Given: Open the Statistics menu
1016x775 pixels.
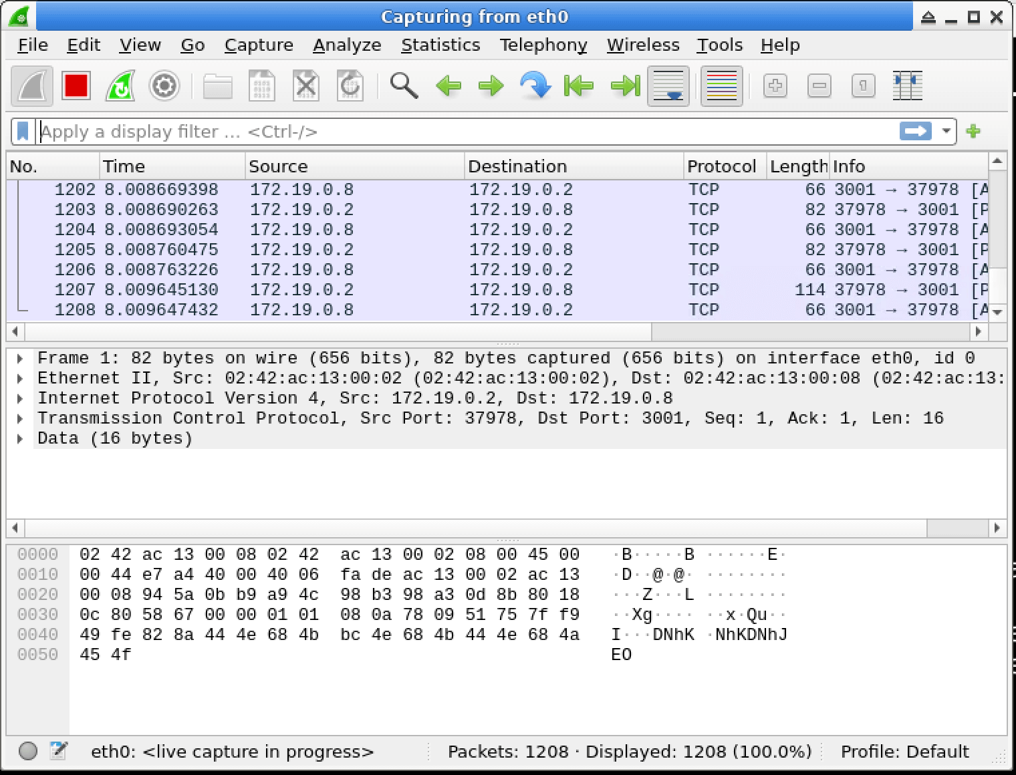Looking at the screenshot, I should tap(440, 45).
